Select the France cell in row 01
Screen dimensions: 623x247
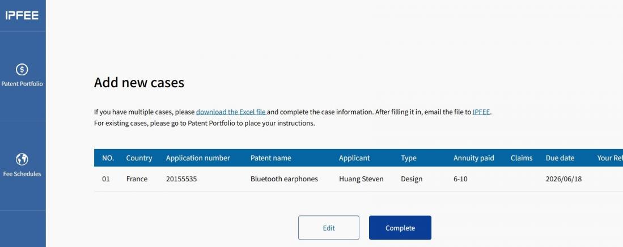137,179
